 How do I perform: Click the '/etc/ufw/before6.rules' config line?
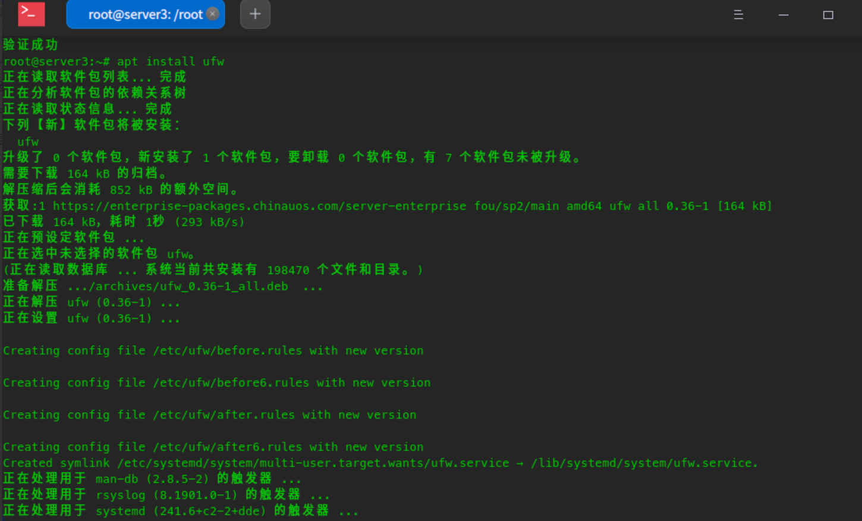click(217, 382)
